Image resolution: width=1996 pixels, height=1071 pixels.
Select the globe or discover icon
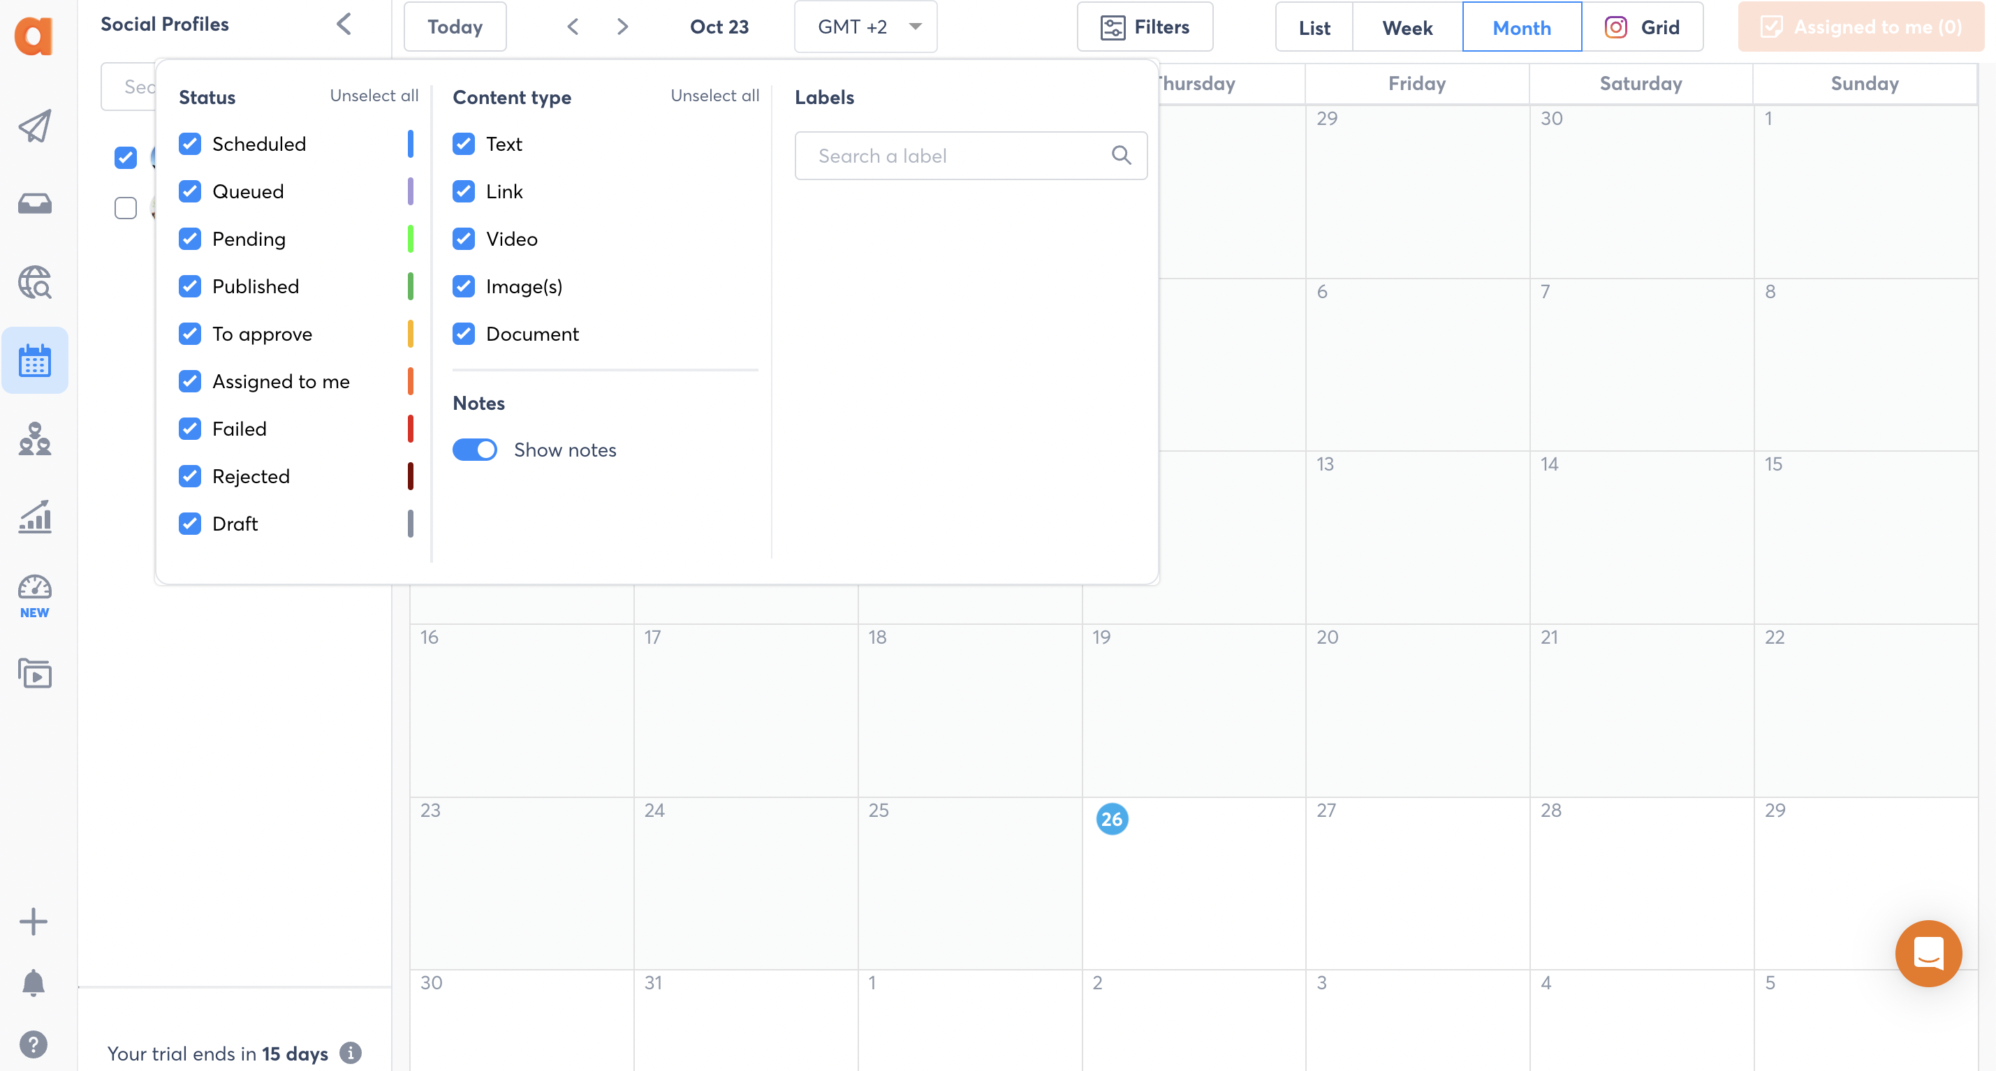coord(36,282)
